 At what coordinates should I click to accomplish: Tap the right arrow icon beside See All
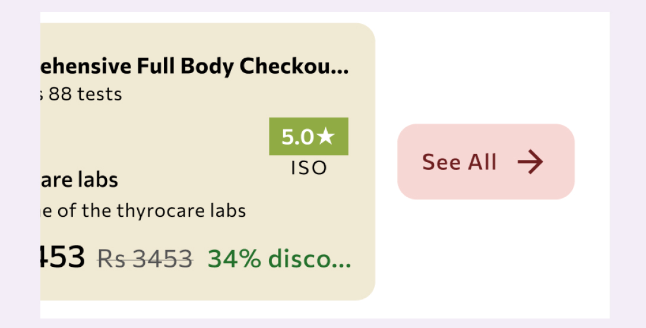[x=530, y=162]
